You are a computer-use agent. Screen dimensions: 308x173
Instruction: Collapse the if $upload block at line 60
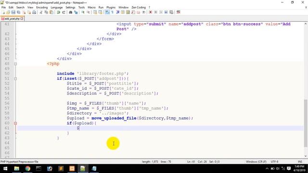15,123
